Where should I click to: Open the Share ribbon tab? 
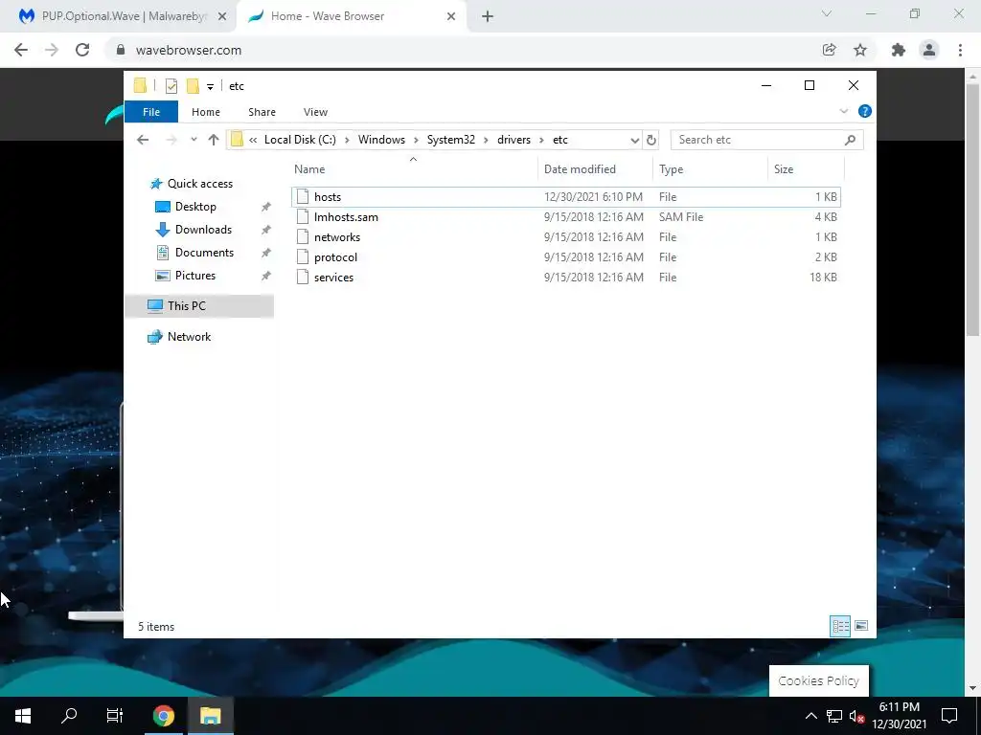262,112
